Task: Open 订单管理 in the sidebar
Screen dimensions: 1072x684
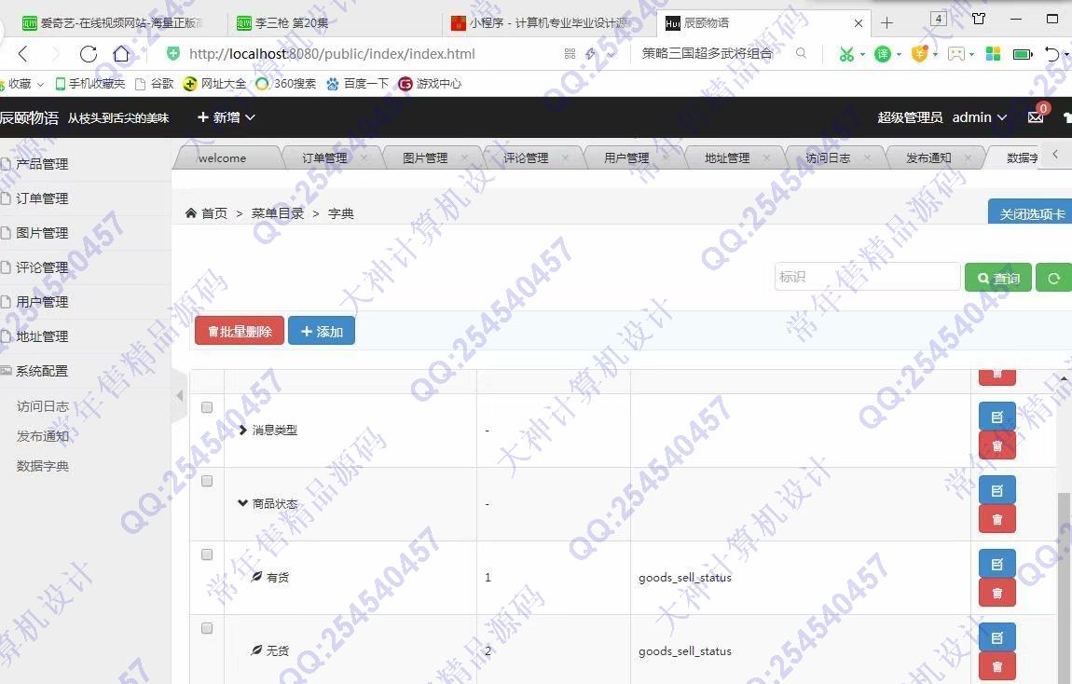Action: 42,198
